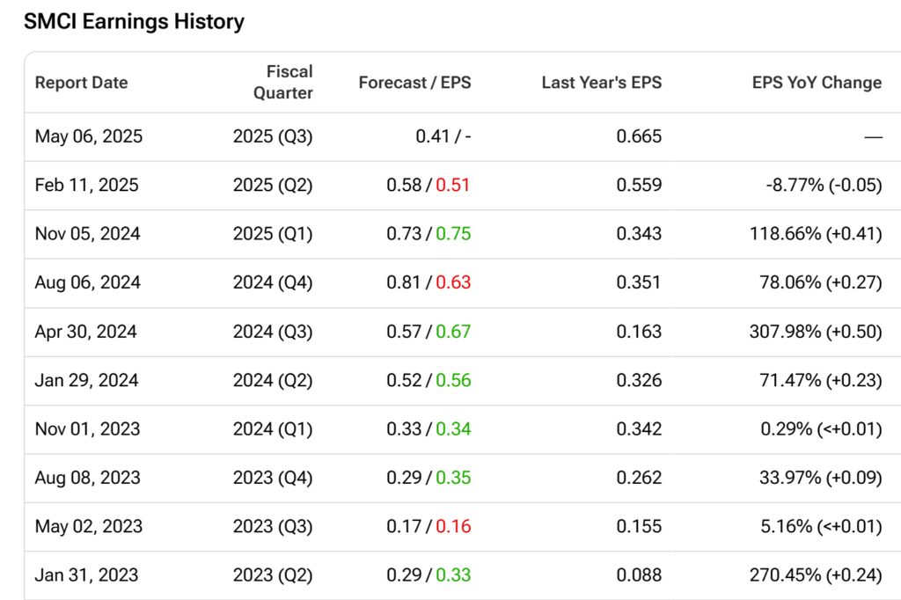Click the '0.81 / 0.63' forecast cell
The image size is (901, 600).
coord(429,282)
